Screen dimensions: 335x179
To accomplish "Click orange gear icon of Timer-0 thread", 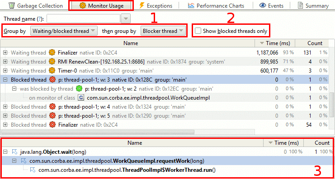I will pyautogui.click(x=52, y=70).
